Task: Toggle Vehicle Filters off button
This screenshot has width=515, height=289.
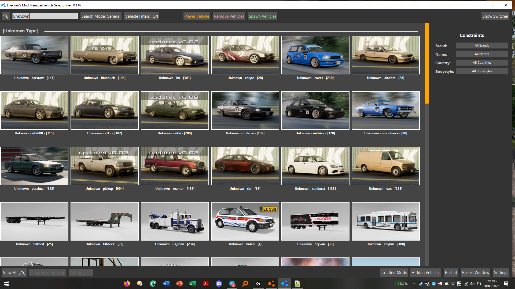Action: pyautogui.click(x=142, y=16)
